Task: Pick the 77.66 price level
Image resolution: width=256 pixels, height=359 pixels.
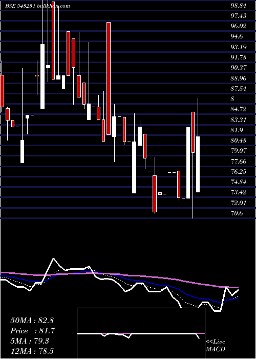Action: 239,162
